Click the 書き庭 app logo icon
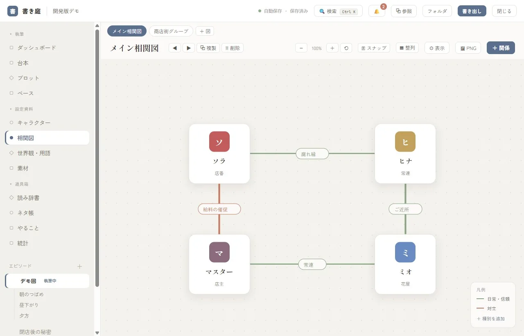The width and height of the screenshot is (524, 336). point(13,11)
